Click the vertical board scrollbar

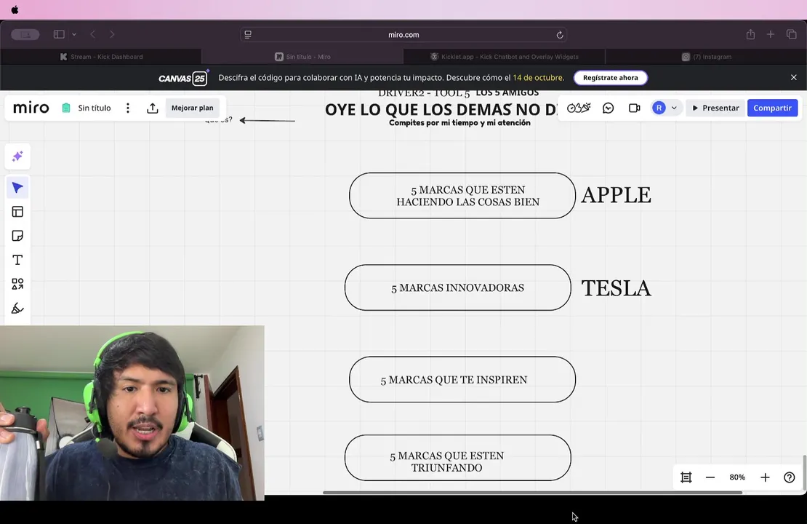(x=804, y=473)
